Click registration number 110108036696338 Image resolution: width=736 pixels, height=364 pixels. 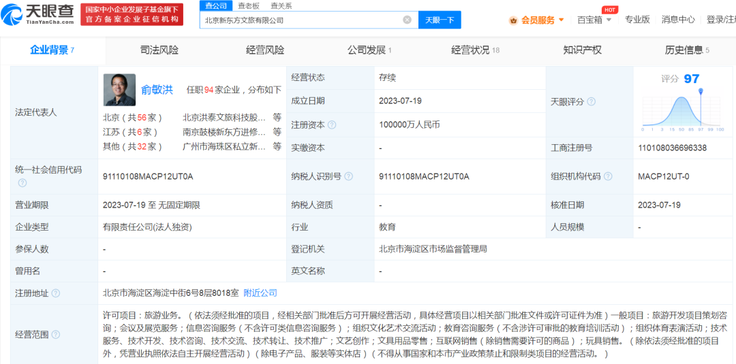(x=672, y=148)
